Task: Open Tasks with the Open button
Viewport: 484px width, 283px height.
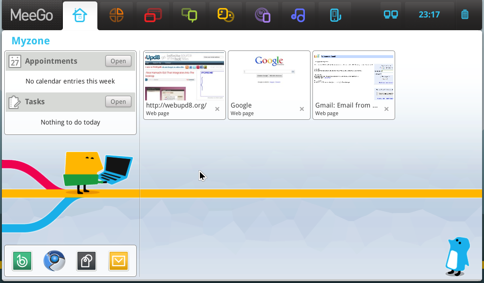Action: click(118, 101)
